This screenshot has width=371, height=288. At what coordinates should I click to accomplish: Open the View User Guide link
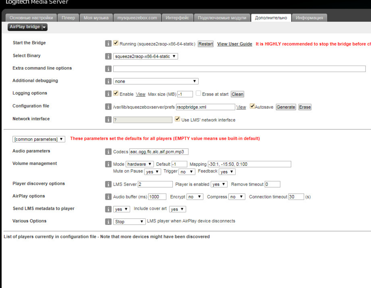[234, 44]
